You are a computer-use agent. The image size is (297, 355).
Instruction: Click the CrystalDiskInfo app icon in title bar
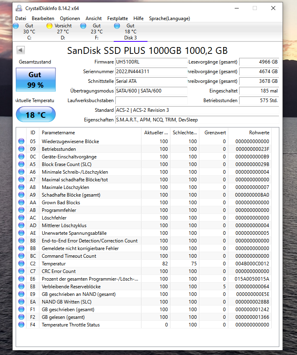(x=19, y=8)
